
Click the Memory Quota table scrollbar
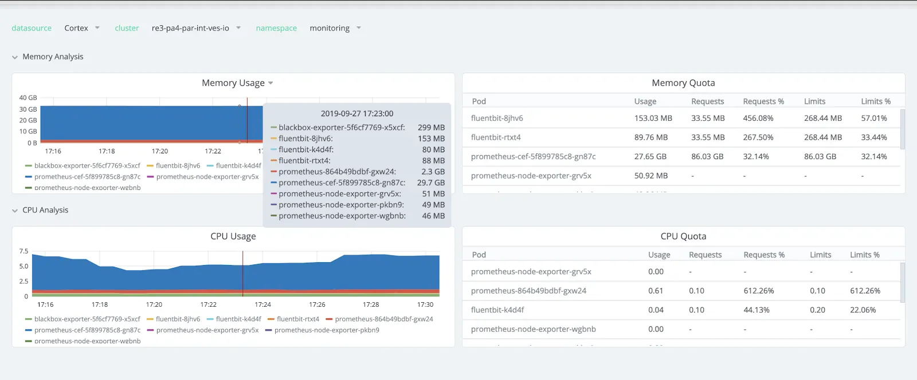[903, 129]
